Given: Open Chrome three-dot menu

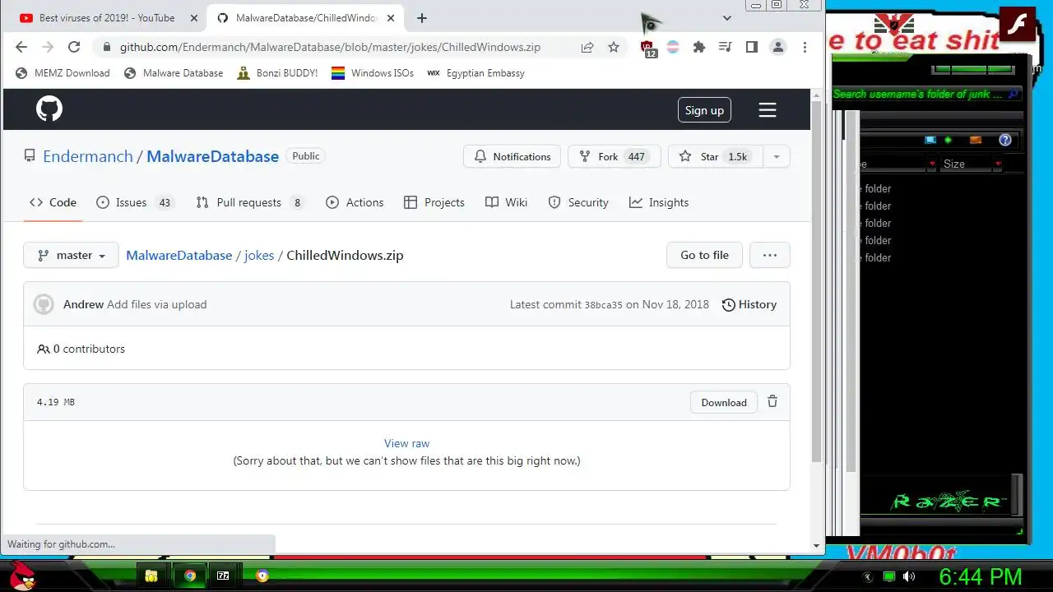Looking at the screenshot, I should [805, 48].
